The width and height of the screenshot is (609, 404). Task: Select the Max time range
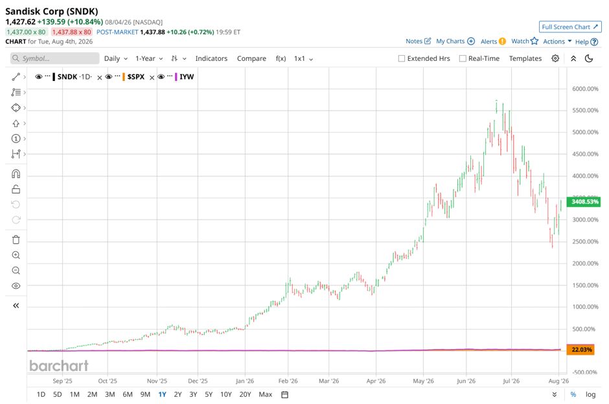click(265, 395)
